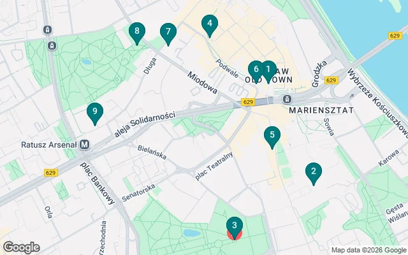This screenshot has height=255, width=408.
Task: Click the Mariensztat neighborhood label
Action: [x=321, y=110]
